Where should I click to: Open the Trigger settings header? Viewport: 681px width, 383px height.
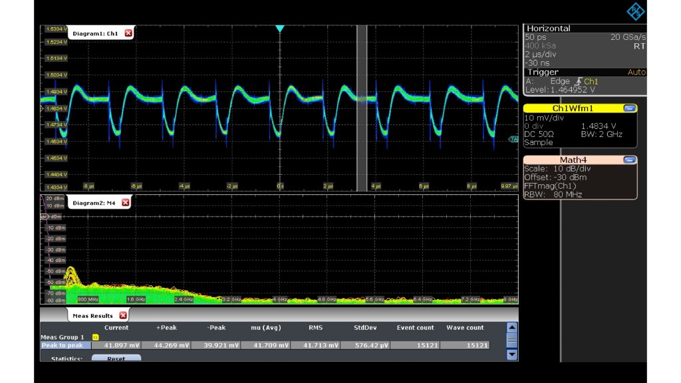coord(543,72)
